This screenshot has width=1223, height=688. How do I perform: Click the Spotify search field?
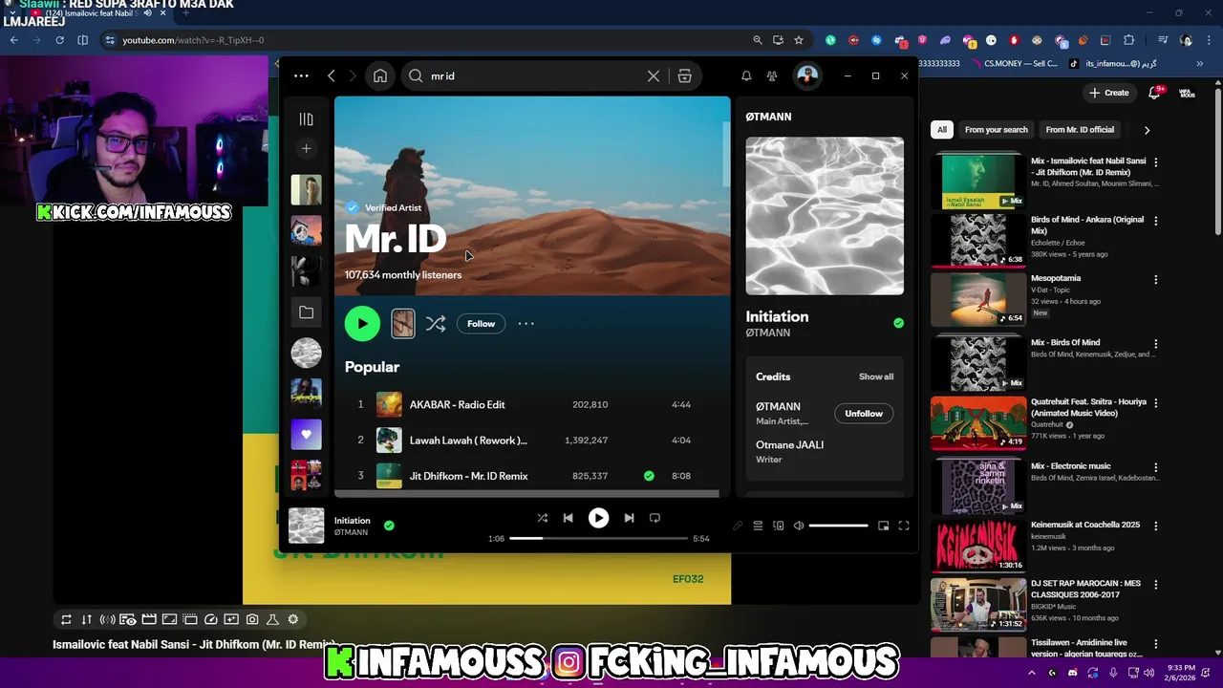pos(533,76)
